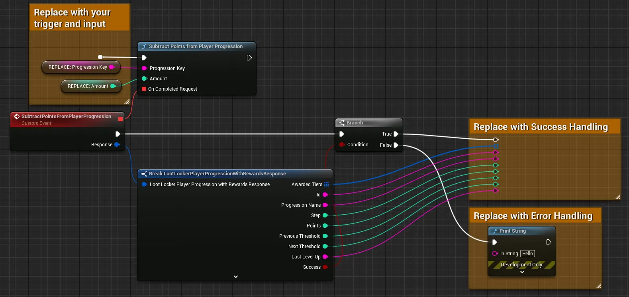Click the Print String exec output pin
This screenshot has width=629, height=297.
point(549,242)
